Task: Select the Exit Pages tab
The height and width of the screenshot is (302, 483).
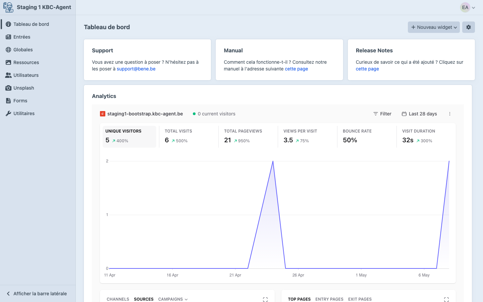Action: [x=360, y=299]
